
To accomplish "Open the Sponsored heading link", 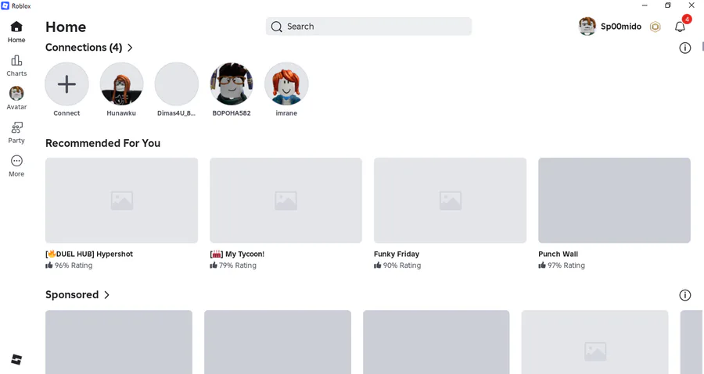I will tap(72, 294).
